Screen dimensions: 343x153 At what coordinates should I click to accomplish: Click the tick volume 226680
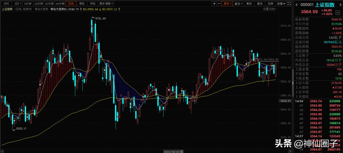[335, 114]
